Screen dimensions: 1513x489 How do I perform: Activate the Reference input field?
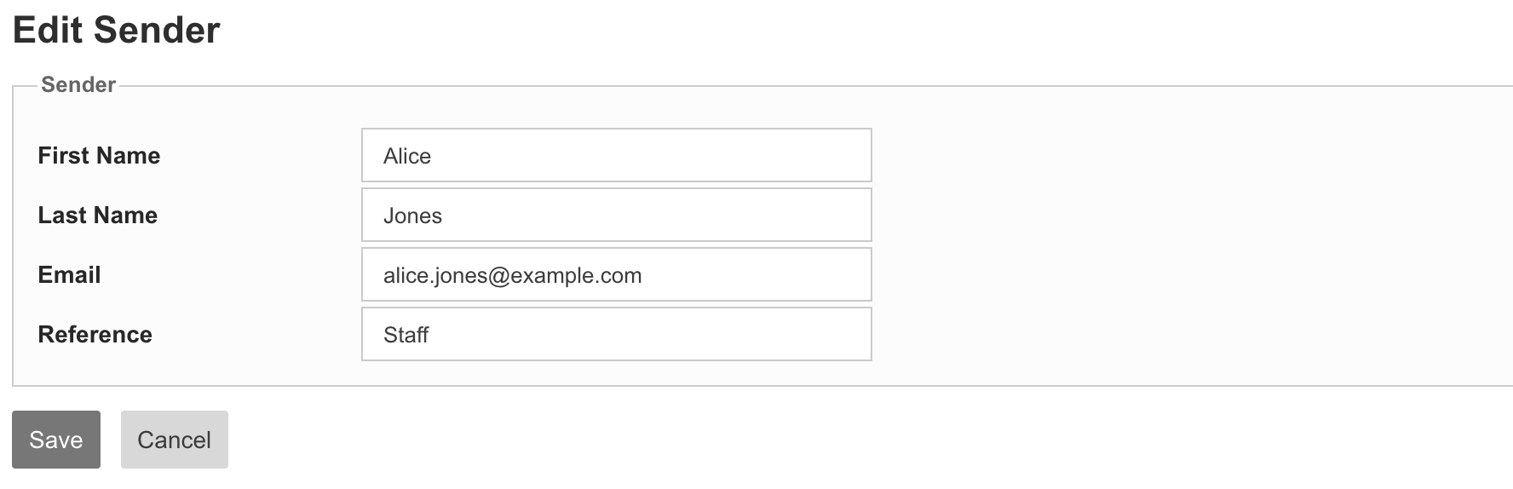point(616,334)
